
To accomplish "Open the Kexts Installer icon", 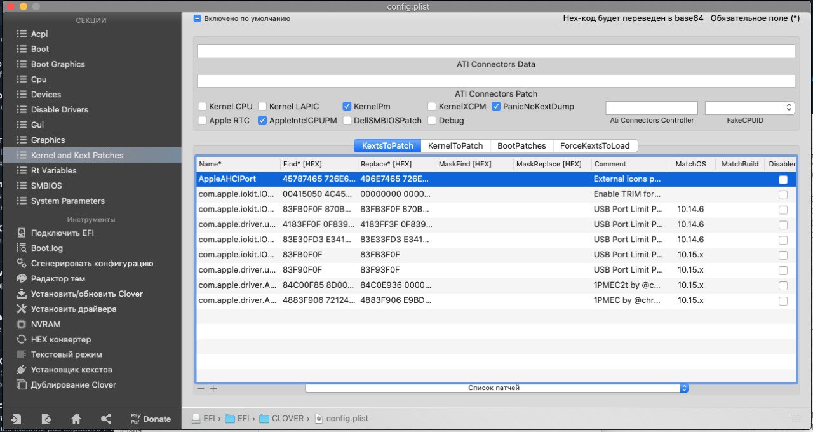I will click(x=22, y=370).
